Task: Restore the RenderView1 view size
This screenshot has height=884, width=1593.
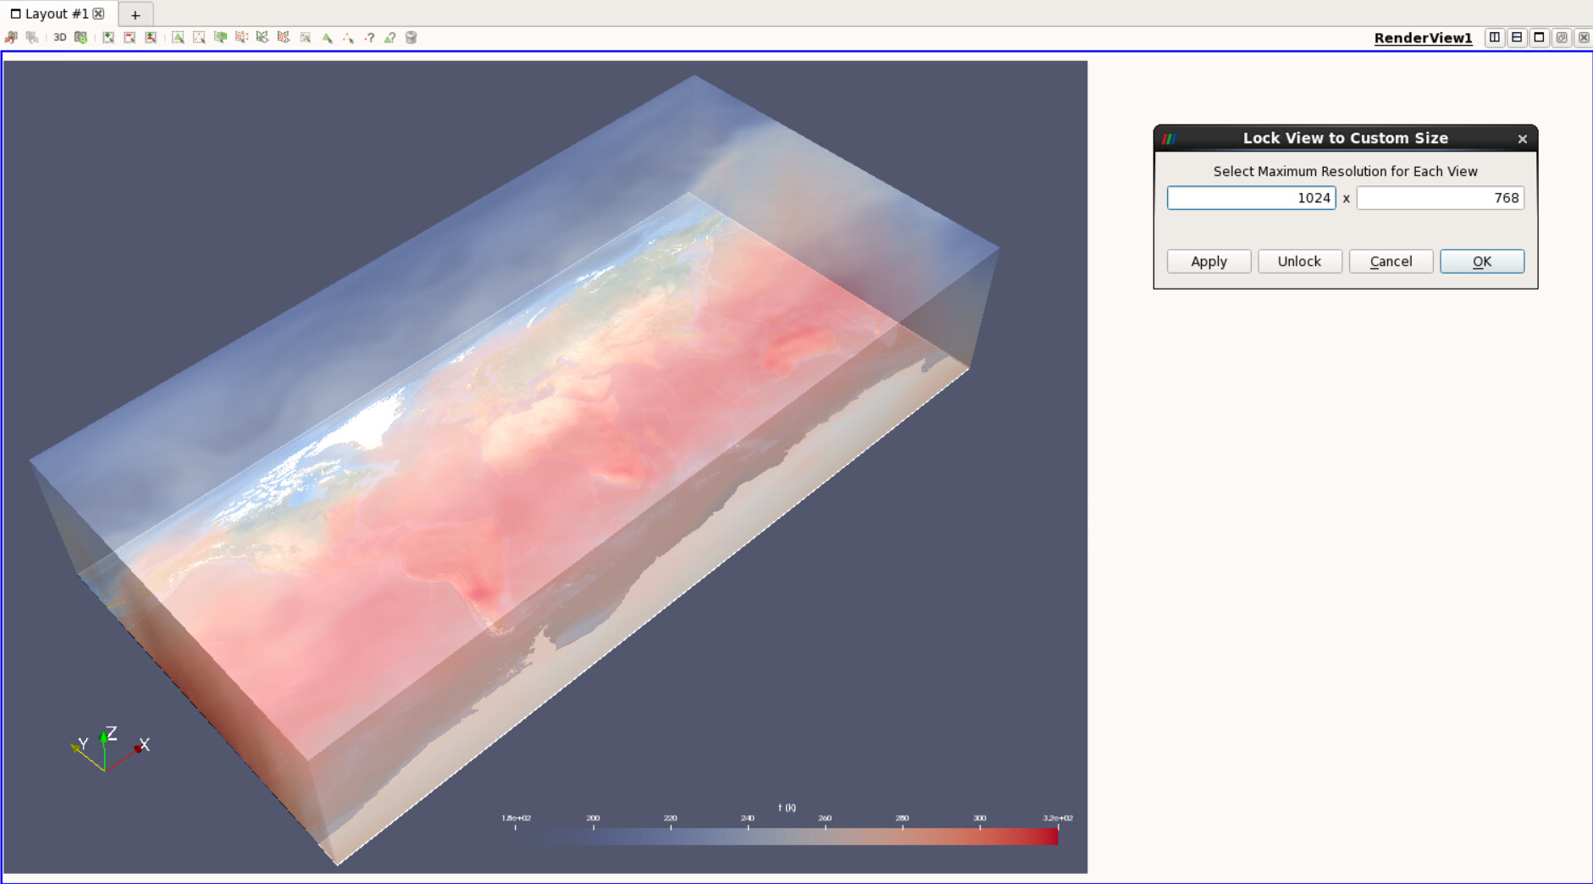Action: (x=1562, y=37)
